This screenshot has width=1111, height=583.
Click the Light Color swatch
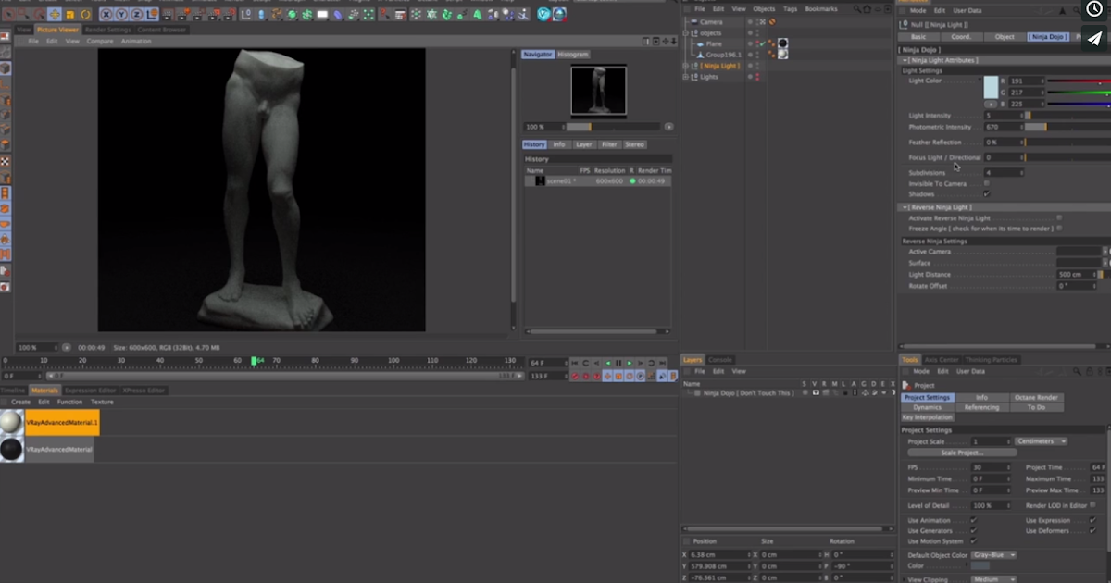[991, 87]
